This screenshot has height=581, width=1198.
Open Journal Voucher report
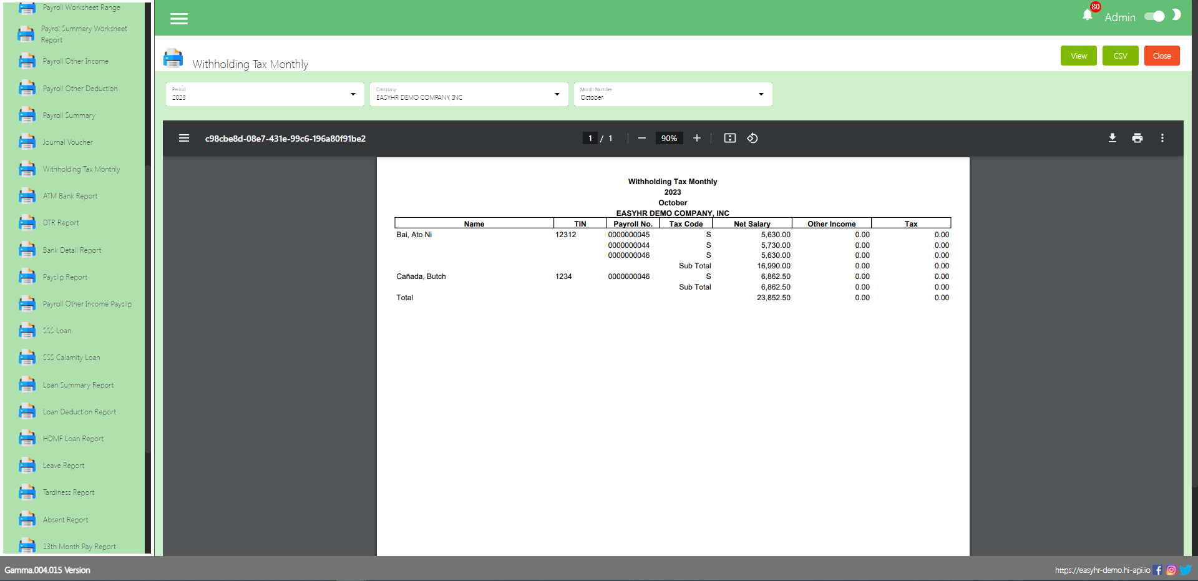[67, 142]
